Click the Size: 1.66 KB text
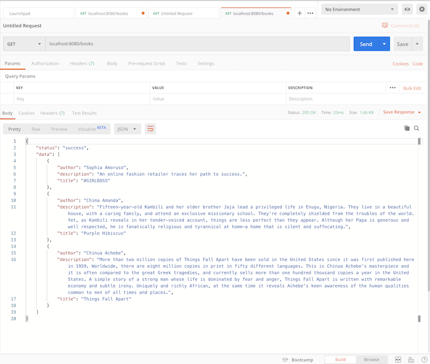Viewport: 430px width, 364px height. pos(361,112)
